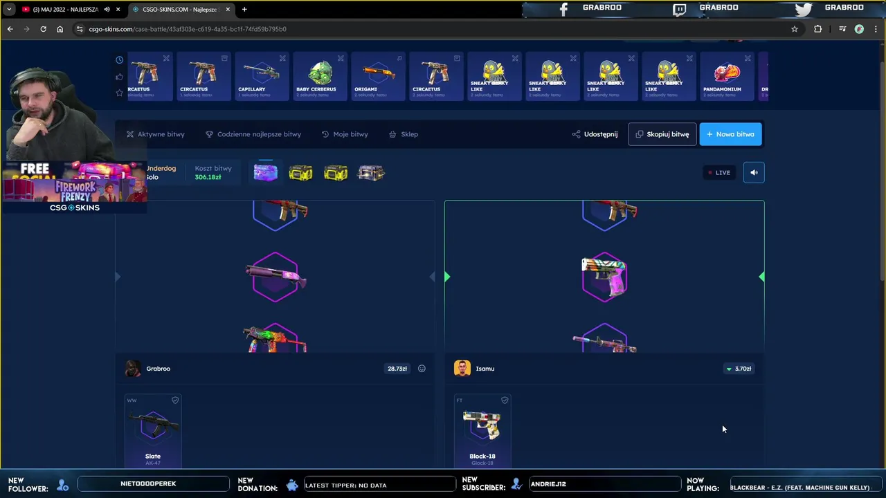Image resolution: width=886 pixels, height=498 pixels.
Task: Click the browser home icon
Action: coord(60,29)
